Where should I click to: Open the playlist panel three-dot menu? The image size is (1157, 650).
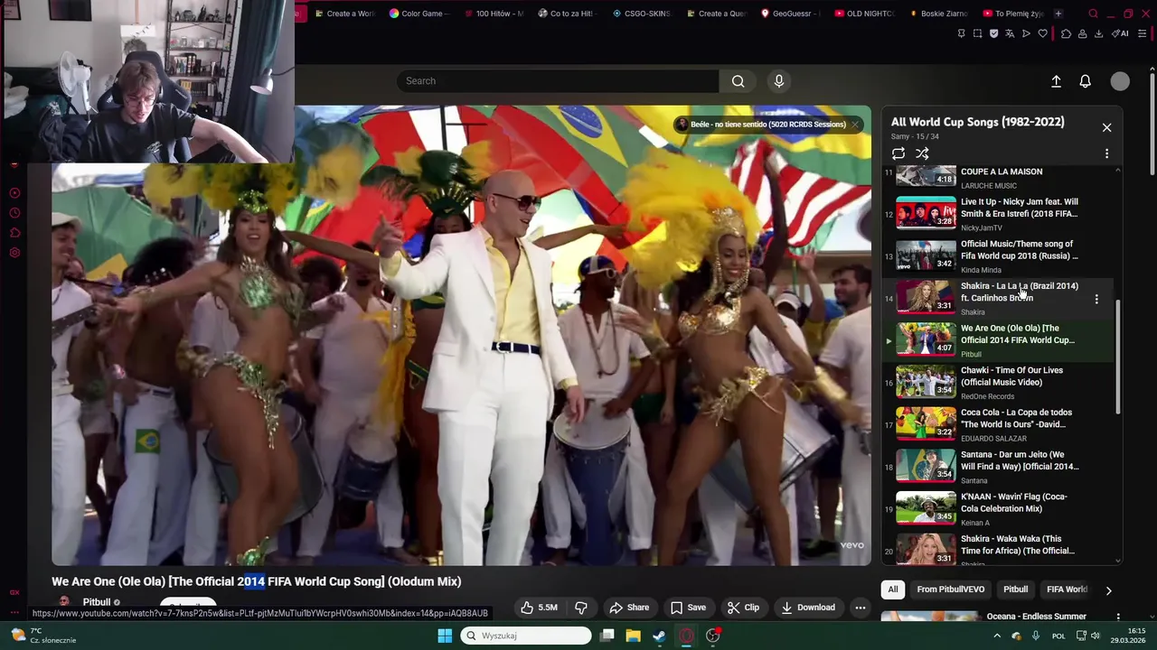point(1106,153)
